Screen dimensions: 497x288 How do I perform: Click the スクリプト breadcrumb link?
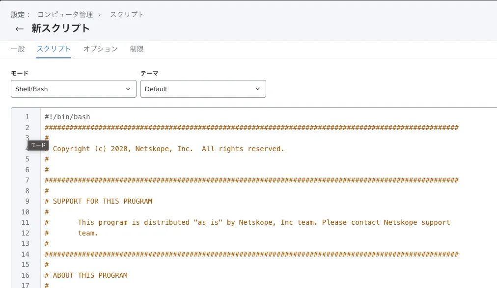point(127,15)
